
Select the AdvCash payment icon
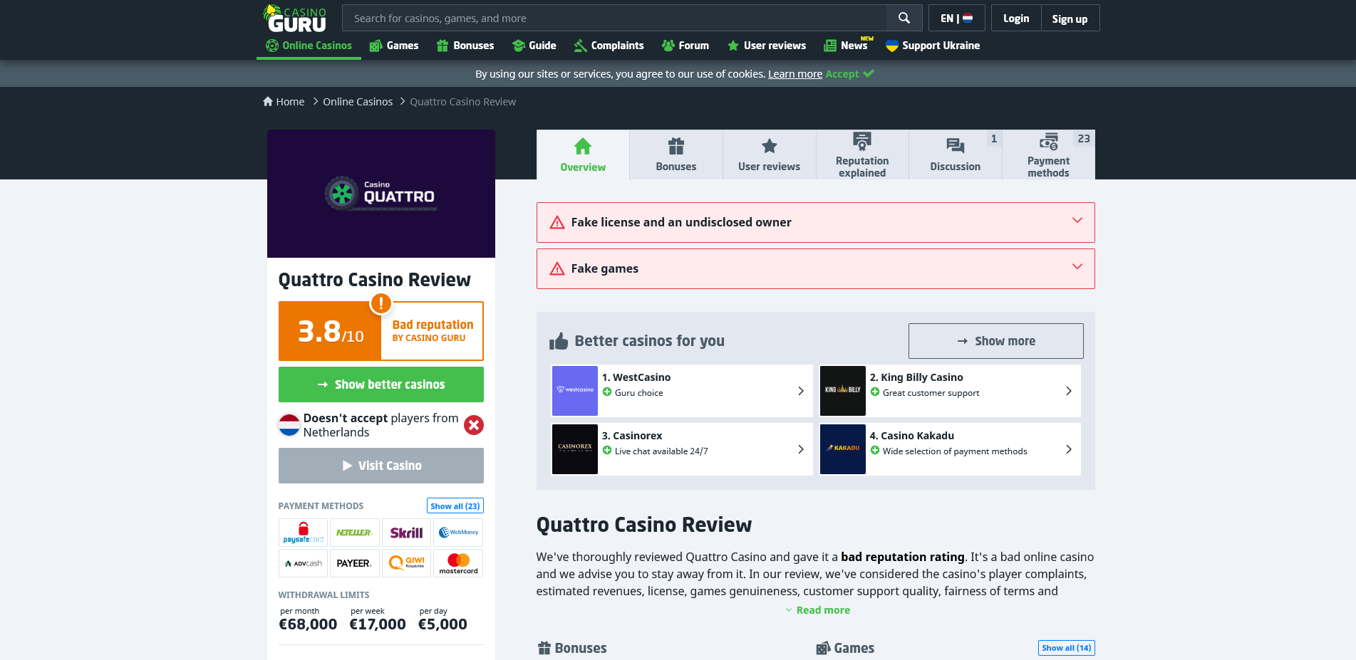point(303,563)
